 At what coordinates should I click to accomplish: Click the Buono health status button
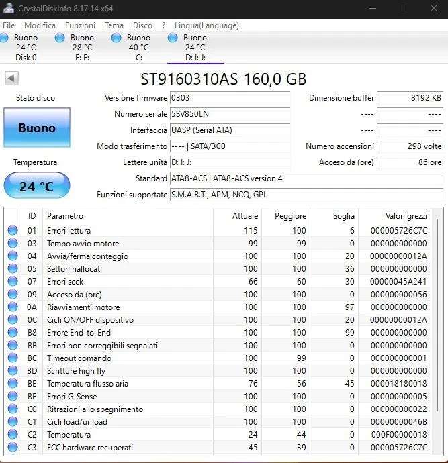click(x=37, y=127)
